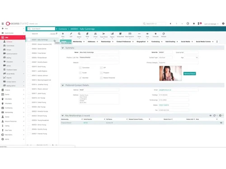The image size is (226, 169).
Task: Click the Remove Picture button
Action: [x=189, y=73]
